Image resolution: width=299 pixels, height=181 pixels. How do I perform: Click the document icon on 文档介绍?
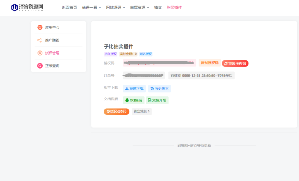pyautogui.click(x=150, y=100)
